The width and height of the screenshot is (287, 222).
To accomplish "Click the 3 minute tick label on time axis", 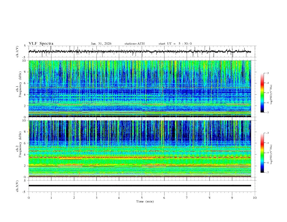I will pos(96,198).
